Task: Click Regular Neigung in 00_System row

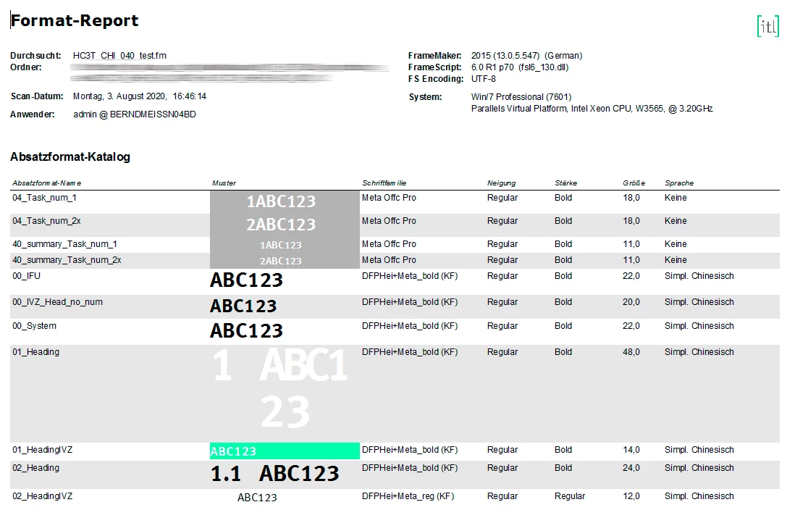Action: click(x=502, y=326)
